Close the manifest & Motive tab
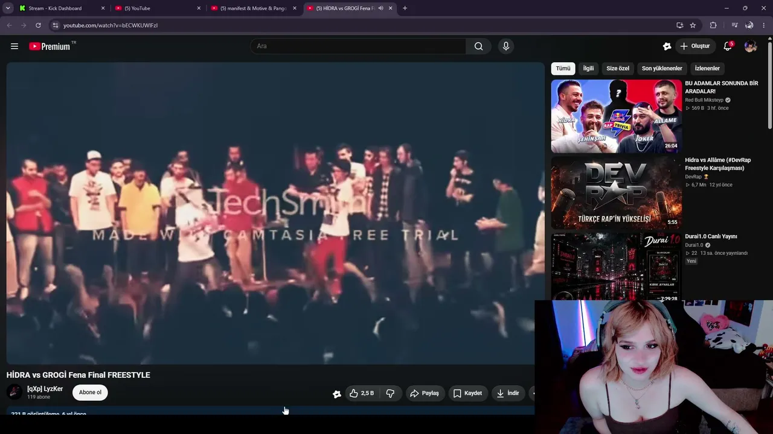The image size is (773, 434). (295, 8)
